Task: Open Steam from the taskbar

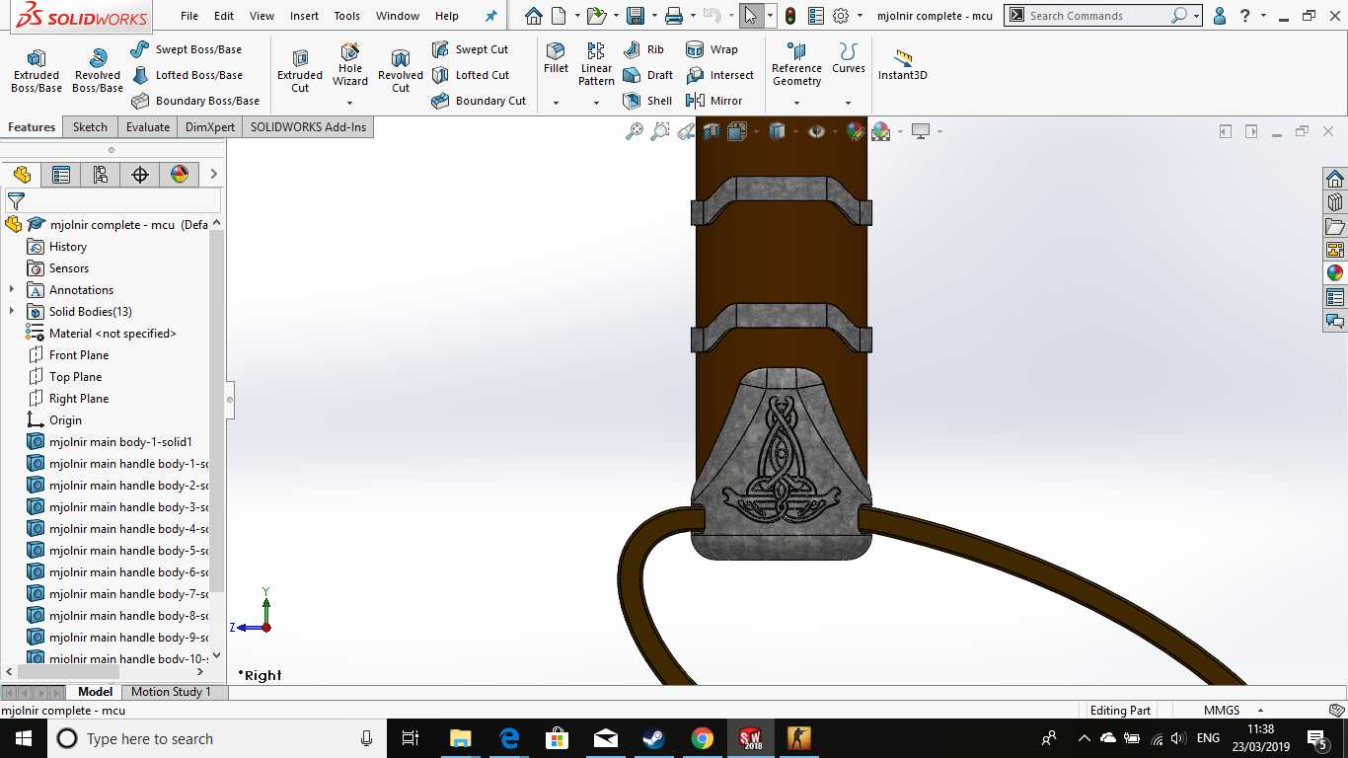Action: pyautogui.click(x=653, y=738)
